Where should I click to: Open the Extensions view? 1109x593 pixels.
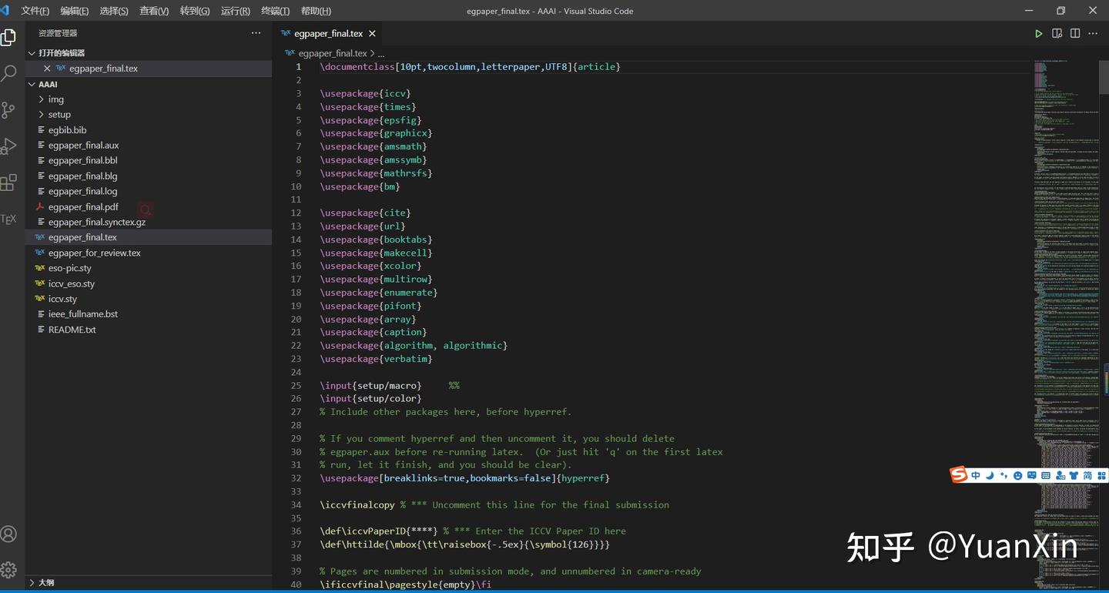pyautogui.click(x=8, y=183)
